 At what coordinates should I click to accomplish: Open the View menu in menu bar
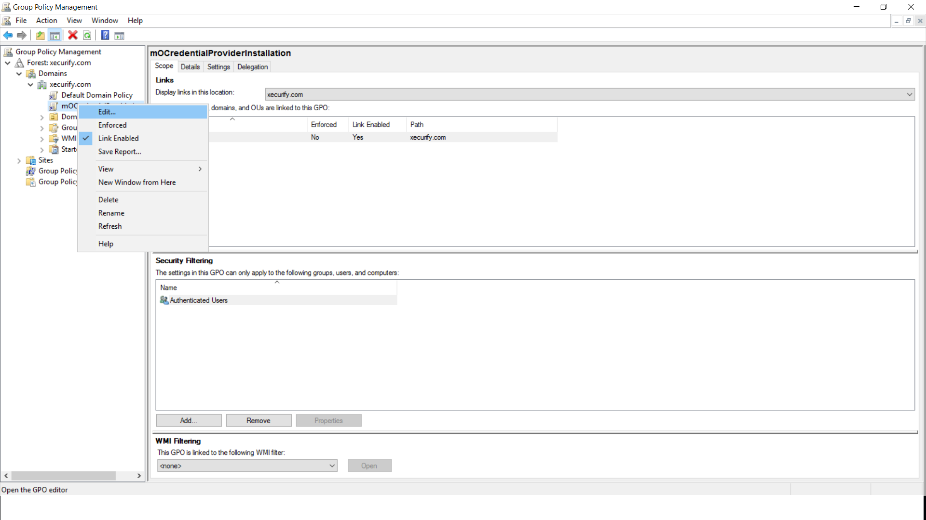pyautogui.click(x=74, y=20)
